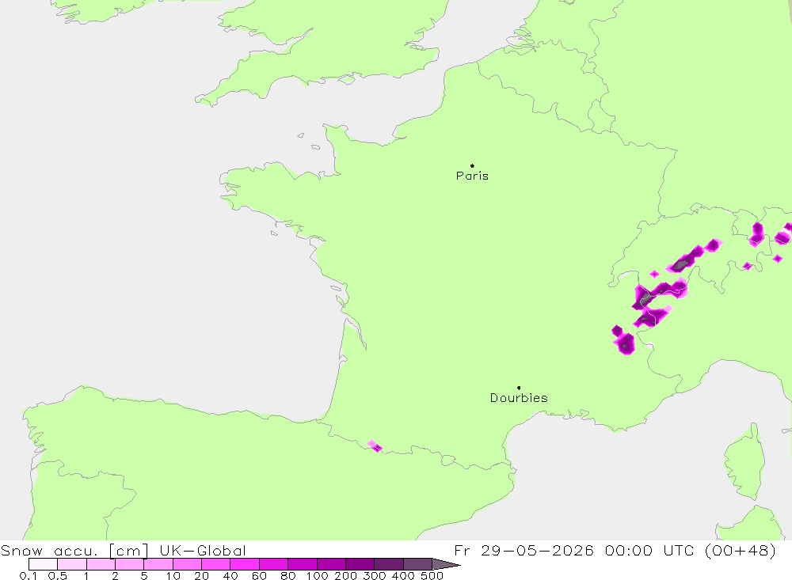Click the Pyrenees snow patch on map

pos(375,446)
